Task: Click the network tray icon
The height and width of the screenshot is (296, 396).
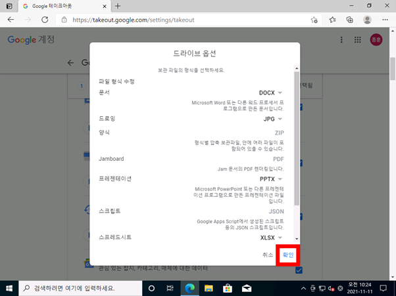Action: [322, 288]
